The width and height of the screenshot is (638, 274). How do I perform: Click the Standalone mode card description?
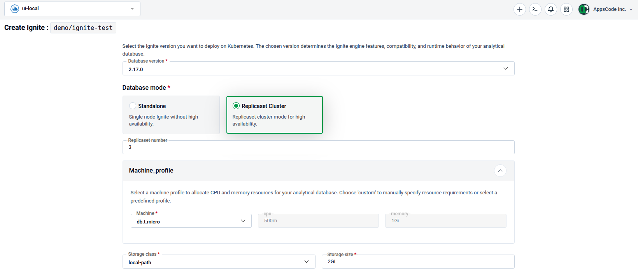coord(163,120)
